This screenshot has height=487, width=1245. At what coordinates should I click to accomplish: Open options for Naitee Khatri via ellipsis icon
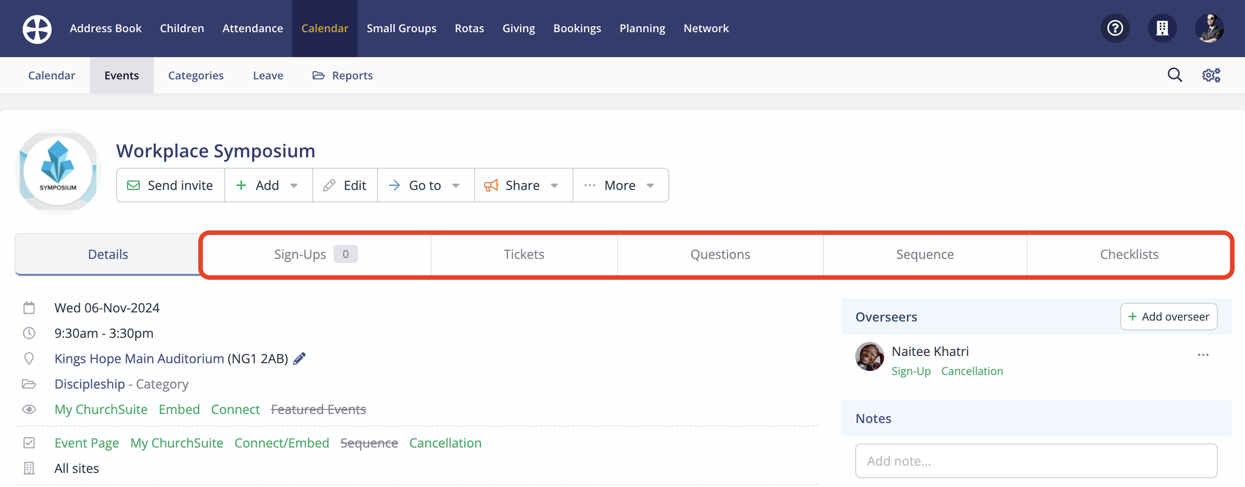1203,355
